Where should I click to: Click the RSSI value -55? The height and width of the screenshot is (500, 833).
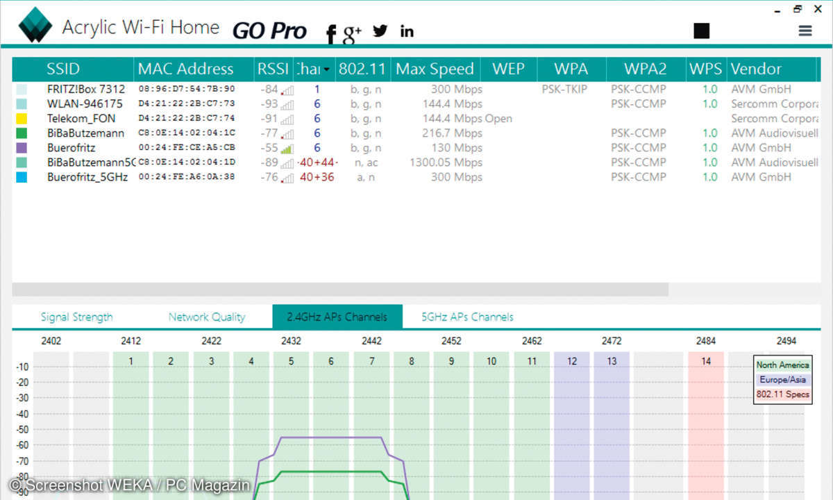click(269, 148)
